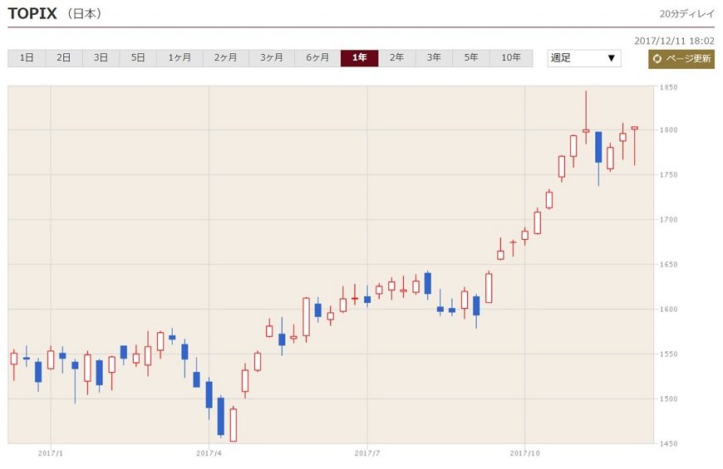
Task: Switch to the 5日 time range
Action: (138, 58)
